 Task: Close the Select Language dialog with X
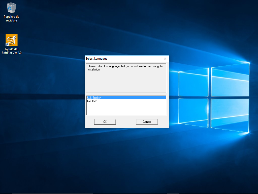coord(165,59)
